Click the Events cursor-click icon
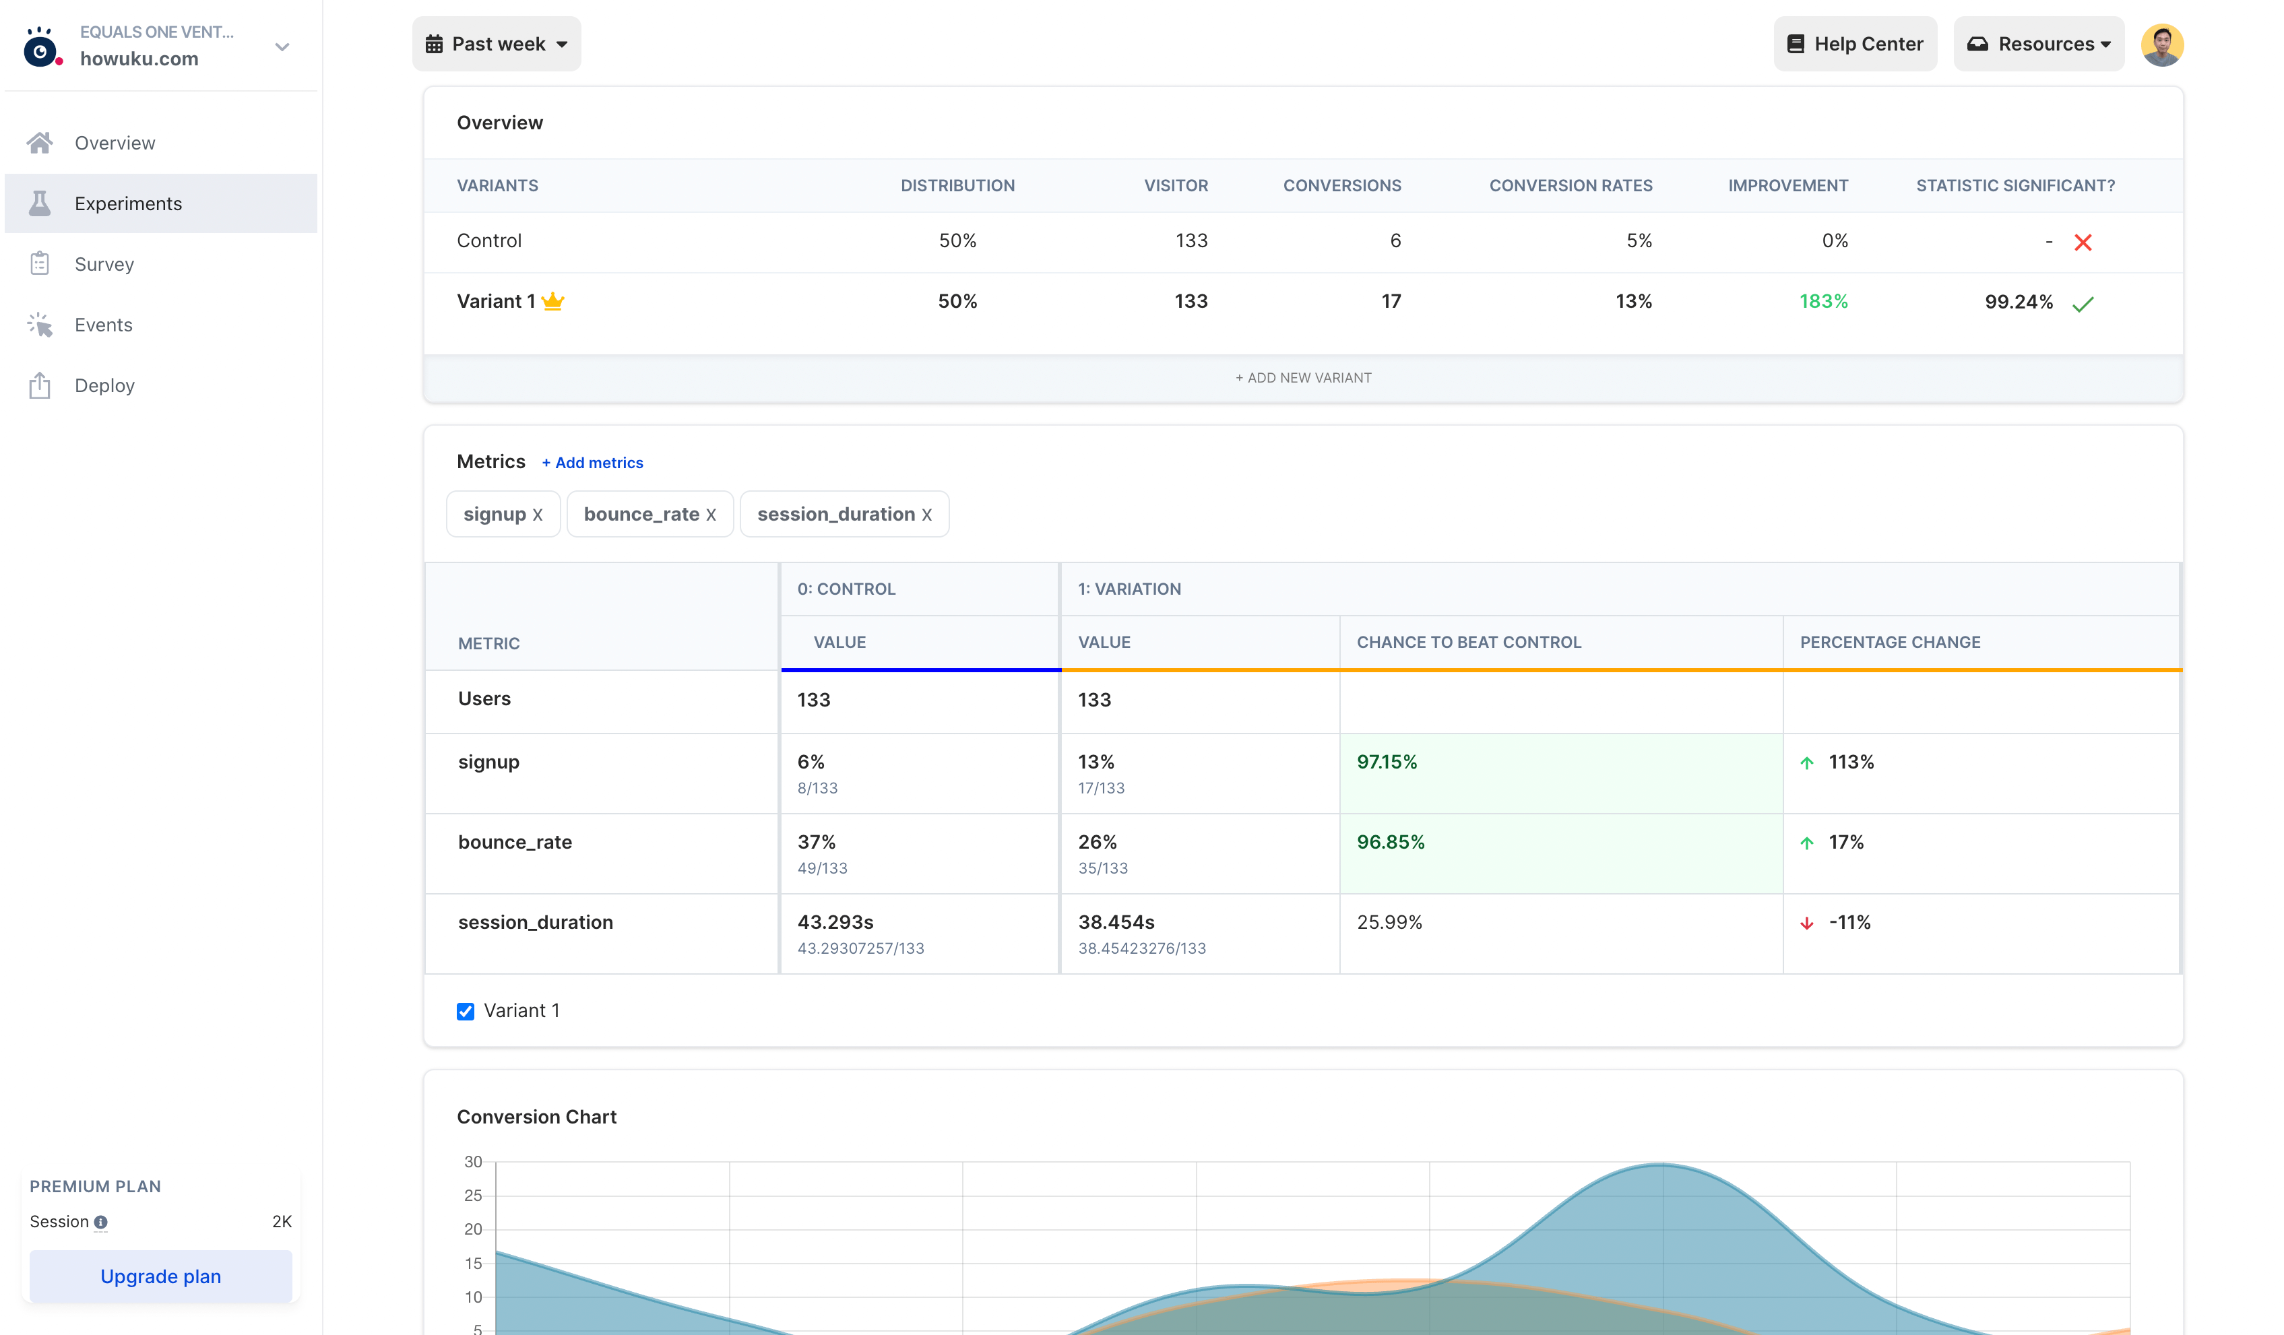This screenshot has height=1335, width=2284. [x=40, y=325]
